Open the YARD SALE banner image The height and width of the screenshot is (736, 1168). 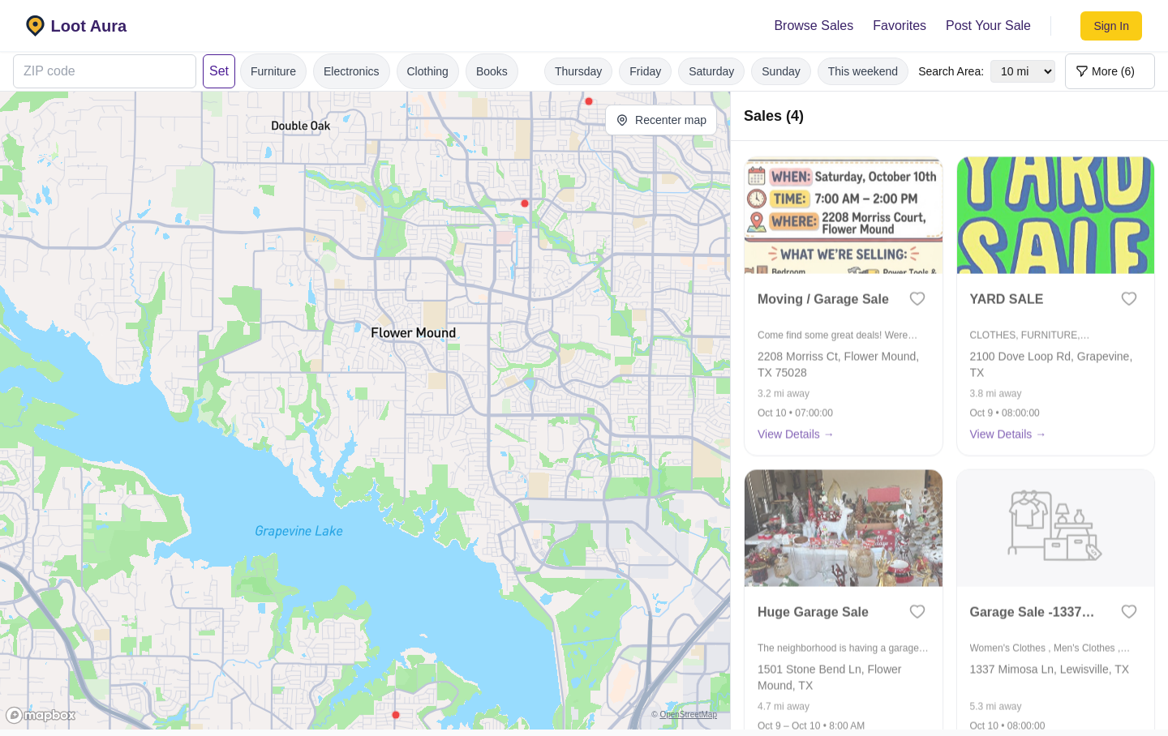1055,216
